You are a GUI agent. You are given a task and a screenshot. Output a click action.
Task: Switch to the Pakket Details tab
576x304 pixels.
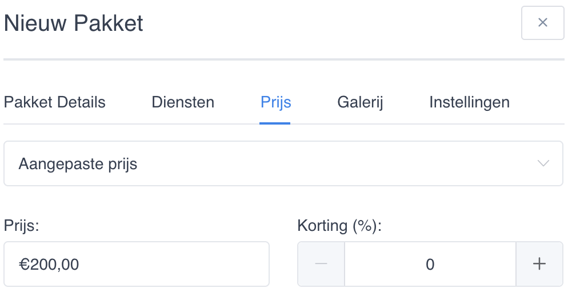[x=55, y=103]
